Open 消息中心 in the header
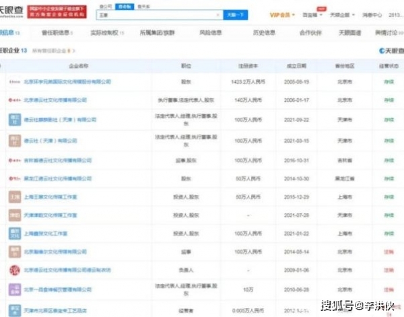 pyautogui.click(x=372, y=15)
